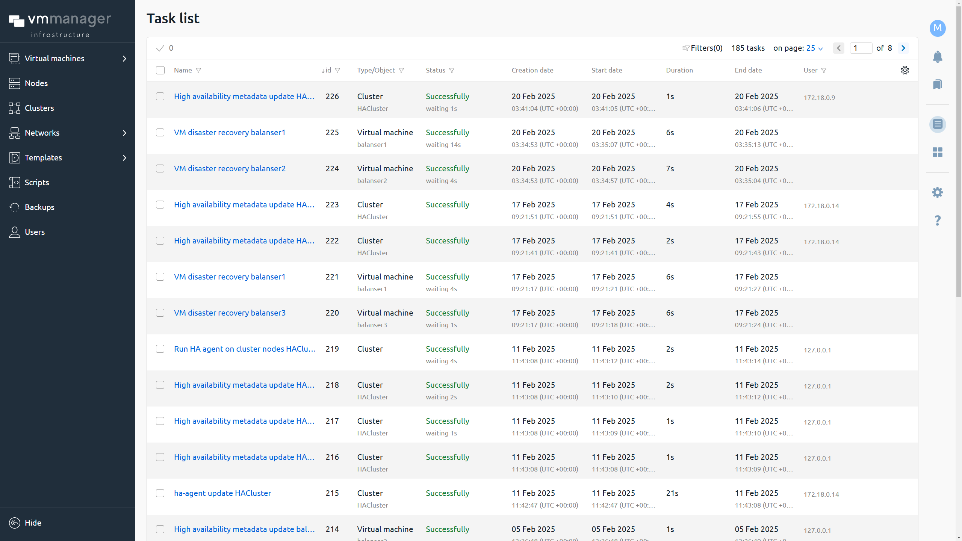Click the Name column filter icon
Screen dimensions: 962x541
tap(198, 71)
